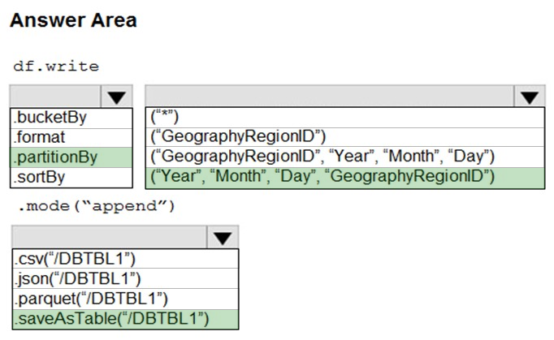554x340 pixels.
Task: Choose the ("GeographyRegionID") option
Action: point(345,137)
